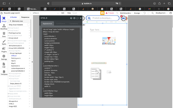This screenshot has width=173, height=108.
Task: Open the gift box icon
Action: tap(102, 13)
